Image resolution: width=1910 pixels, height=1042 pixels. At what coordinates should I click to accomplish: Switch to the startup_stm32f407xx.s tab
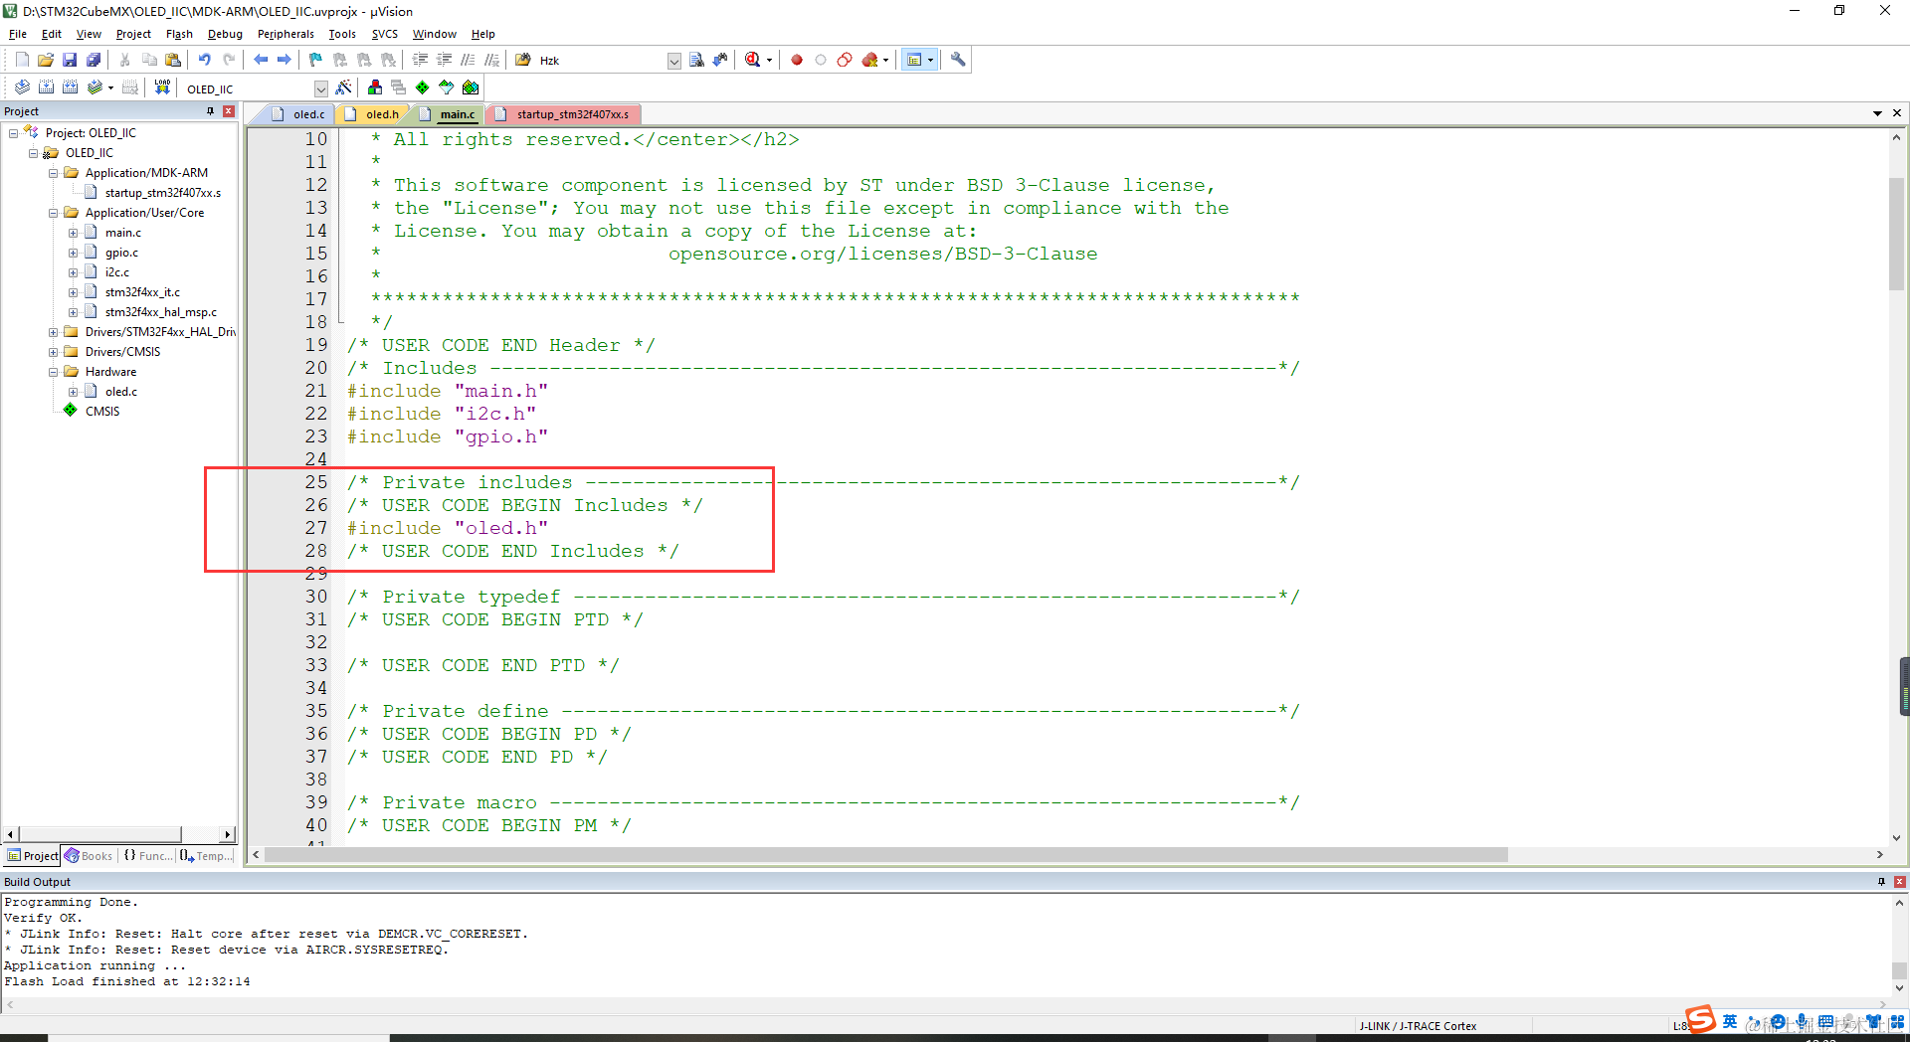point(563,114)
